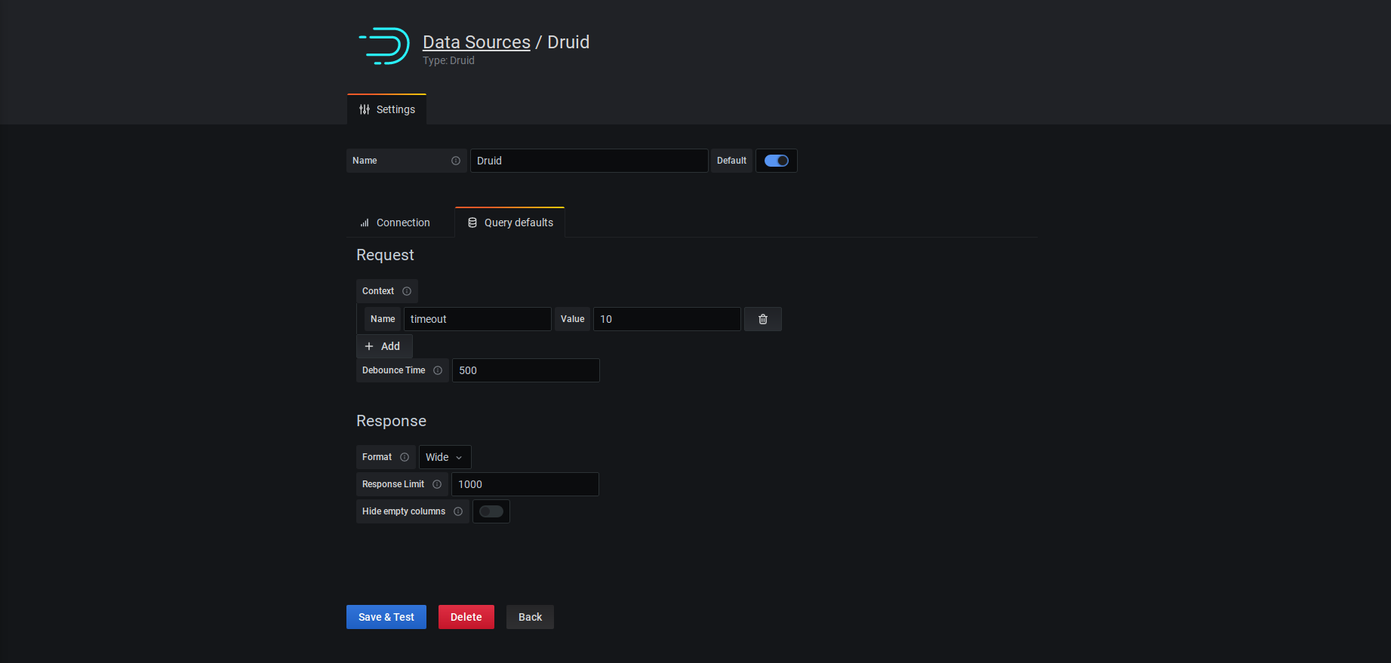Click the Druid logo icon
Viewport: 1391px width, 663px height.
point(384,46)
